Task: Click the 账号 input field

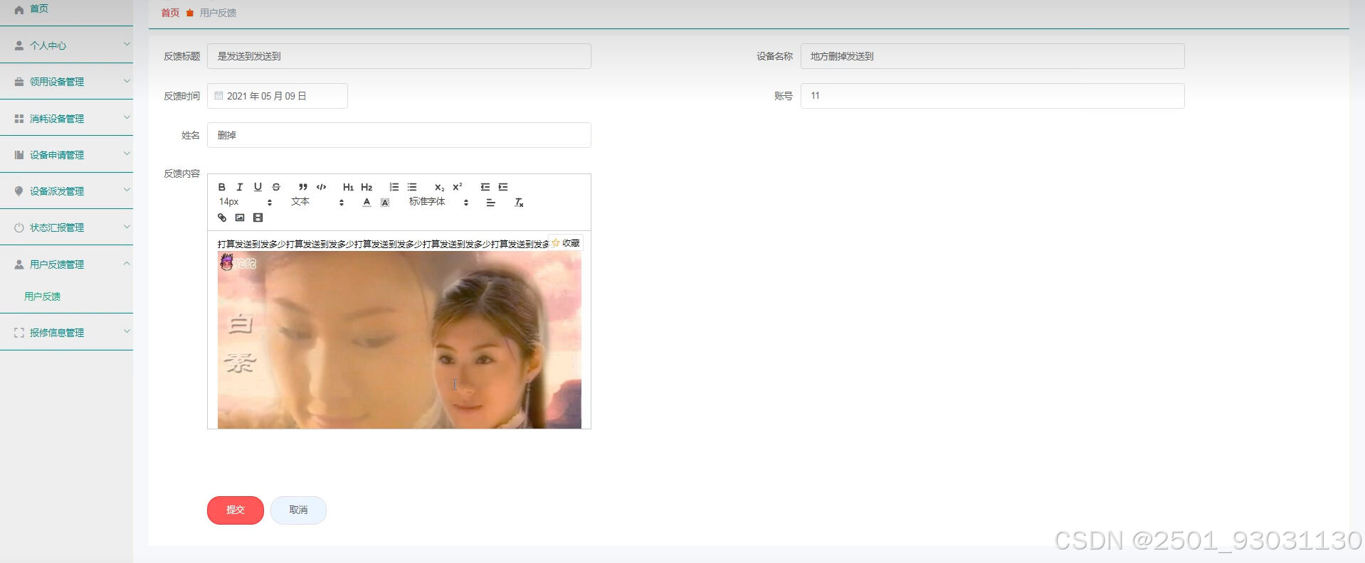Action: pyautogui.click(x=993, y=96)
